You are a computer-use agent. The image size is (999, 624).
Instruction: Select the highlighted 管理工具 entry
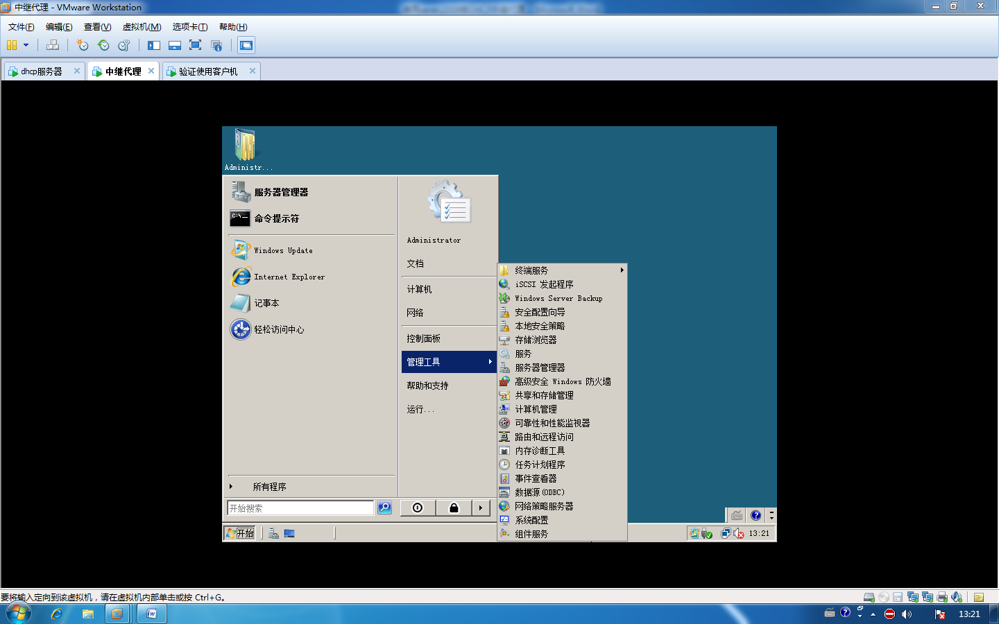[x=448, y=362]
